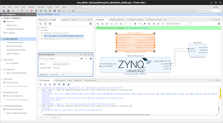Open Design panel settings gear
The height and width of the screenshot is (123, 223).
click(91, 24)
